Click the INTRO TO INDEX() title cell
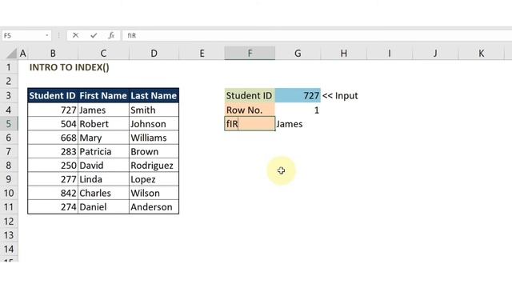512x288 pixels. coord(70,67)
